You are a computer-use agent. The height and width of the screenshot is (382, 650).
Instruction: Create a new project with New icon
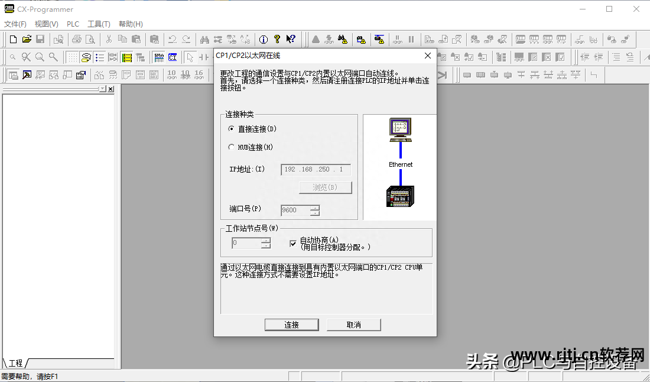tap(13, 40)
